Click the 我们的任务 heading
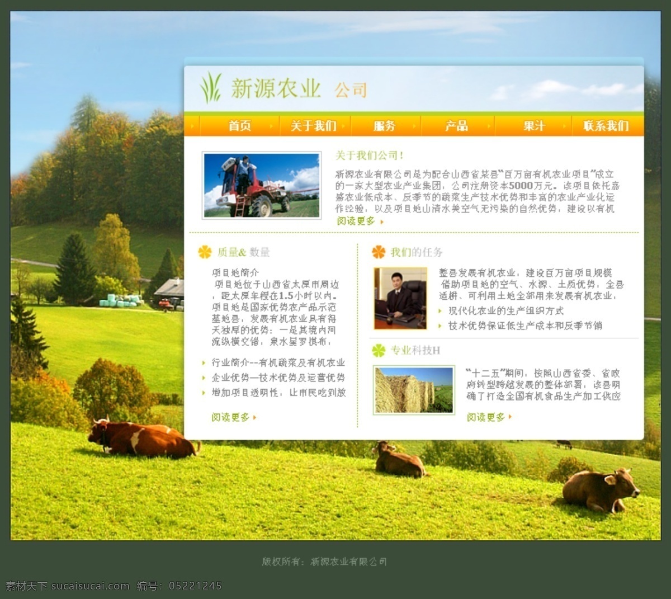 417,252
